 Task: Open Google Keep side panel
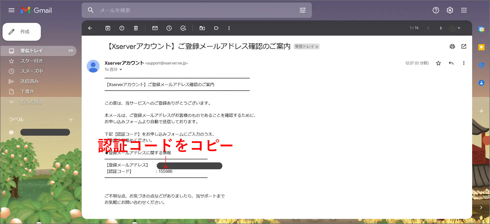coord(481,47)
